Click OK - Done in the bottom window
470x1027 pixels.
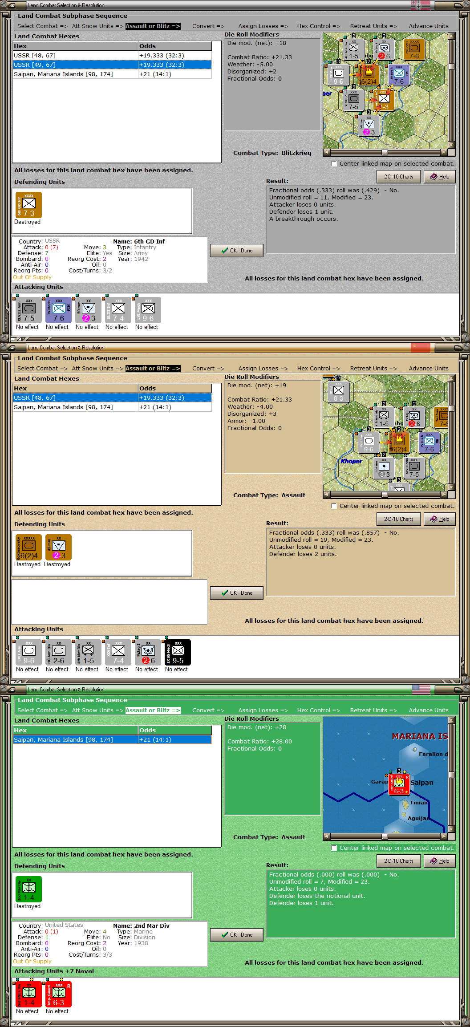coord(237,935)
